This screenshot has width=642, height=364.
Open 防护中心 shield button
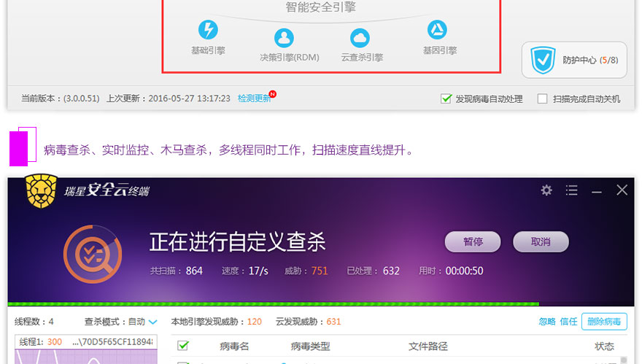pos(574,61)
